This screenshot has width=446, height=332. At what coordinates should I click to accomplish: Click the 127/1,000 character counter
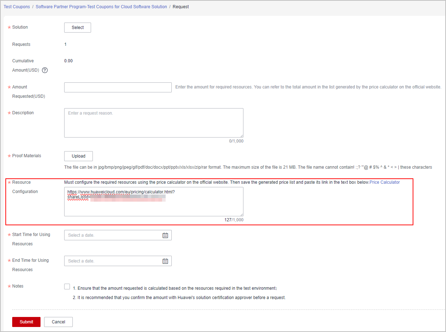(x=234, y=220)
